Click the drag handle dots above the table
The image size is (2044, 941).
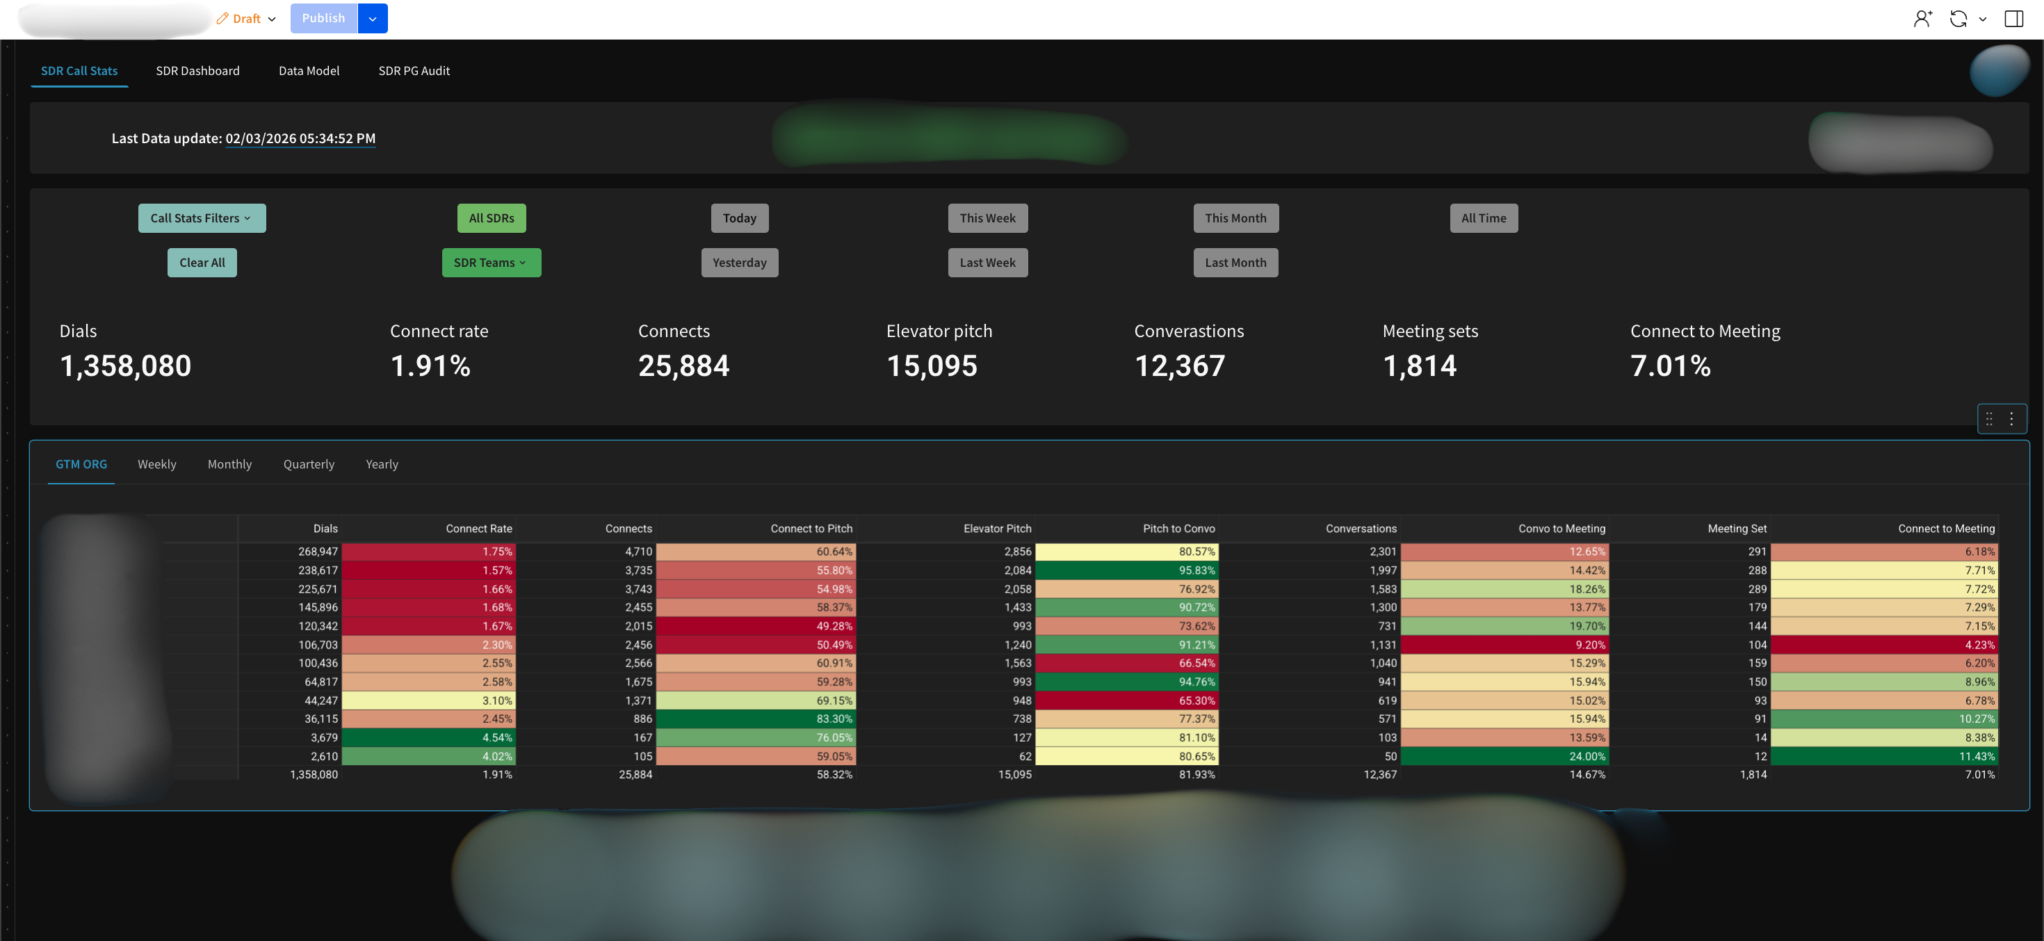1988,418
